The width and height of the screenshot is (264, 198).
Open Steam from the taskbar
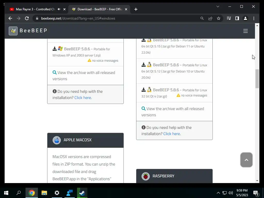[x=82, y=193]
